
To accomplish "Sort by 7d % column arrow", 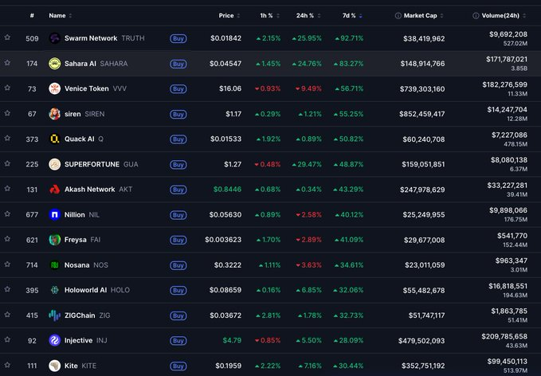I will (x=361, y=15).
